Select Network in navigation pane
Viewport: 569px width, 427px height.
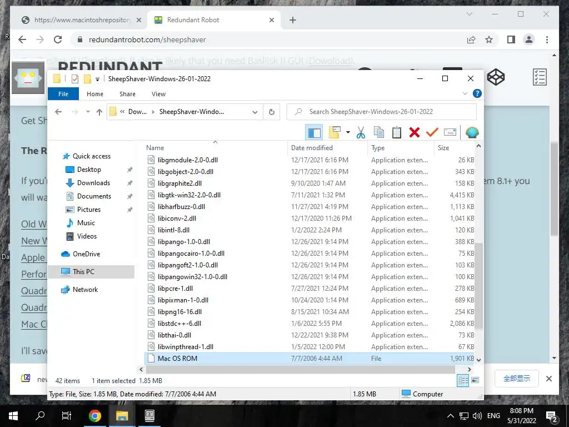coord(85,289)
